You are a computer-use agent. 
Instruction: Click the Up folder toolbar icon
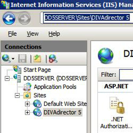(x=37, y=59)
